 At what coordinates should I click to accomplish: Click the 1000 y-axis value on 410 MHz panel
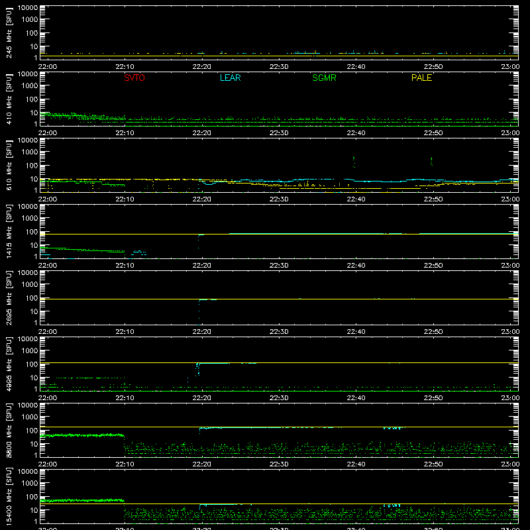30,86
